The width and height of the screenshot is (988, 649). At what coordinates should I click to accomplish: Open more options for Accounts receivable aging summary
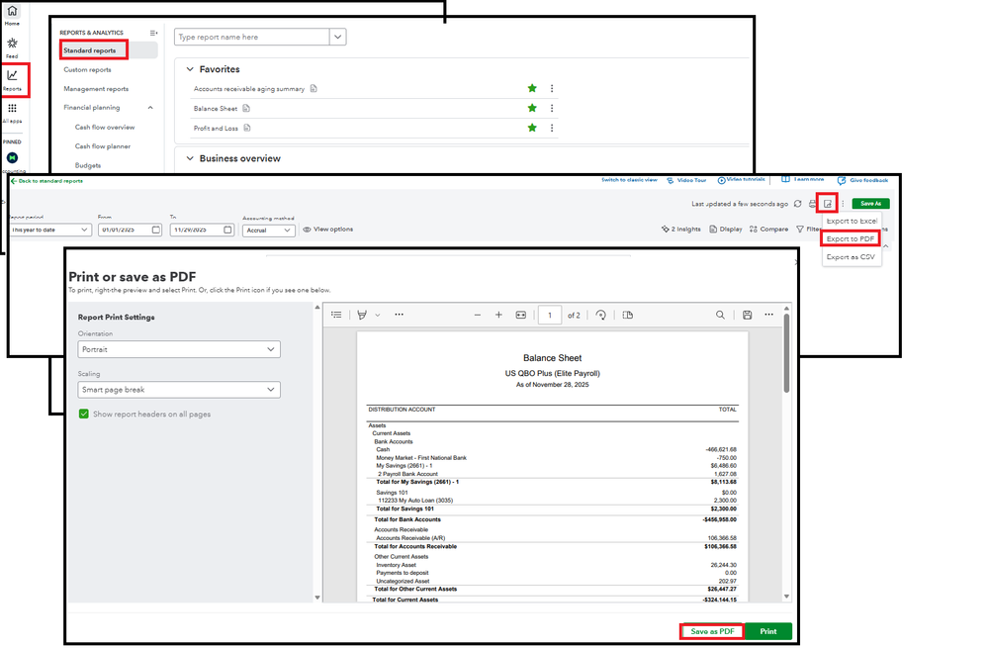pyautogui.click(x=551, y=88)
